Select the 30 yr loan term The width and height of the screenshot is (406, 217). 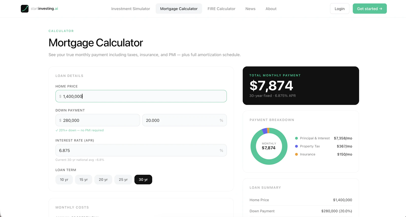point(143,179)
